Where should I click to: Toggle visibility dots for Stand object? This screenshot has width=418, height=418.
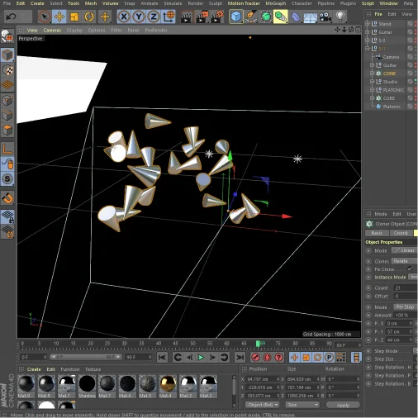coord(416,24)
